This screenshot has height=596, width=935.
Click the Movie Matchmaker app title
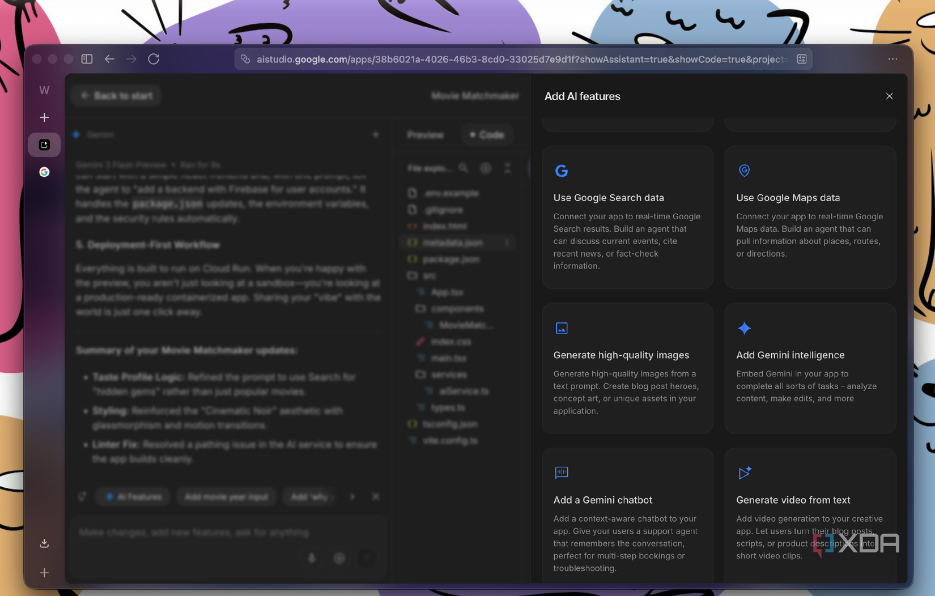point(475,96)
